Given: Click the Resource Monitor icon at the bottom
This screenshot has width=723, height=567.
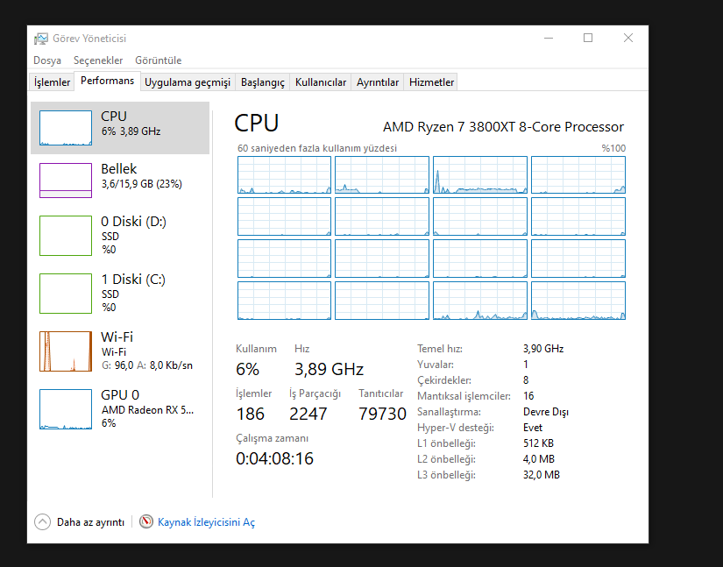Looking at the screenshot, I should point(146,521).
